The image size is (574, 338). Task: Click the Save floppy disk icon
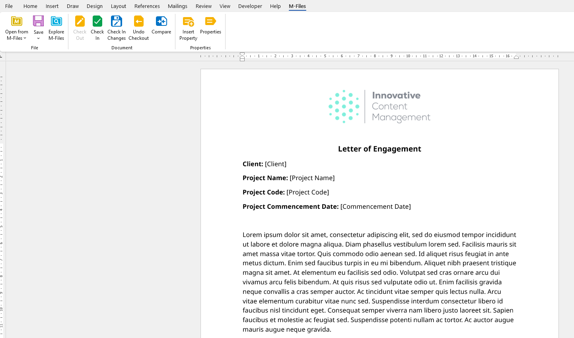39,21
